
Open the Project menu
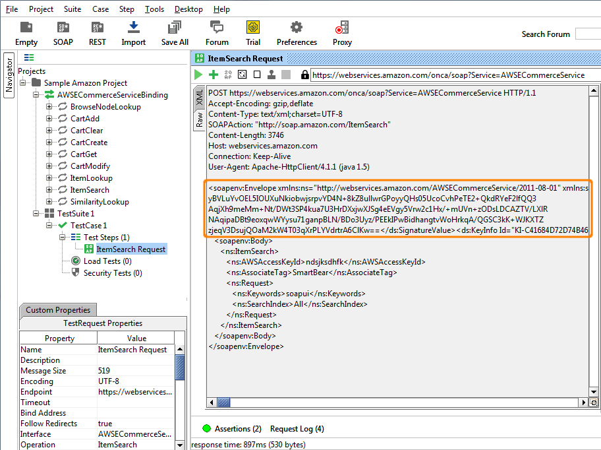coord(41,9)
